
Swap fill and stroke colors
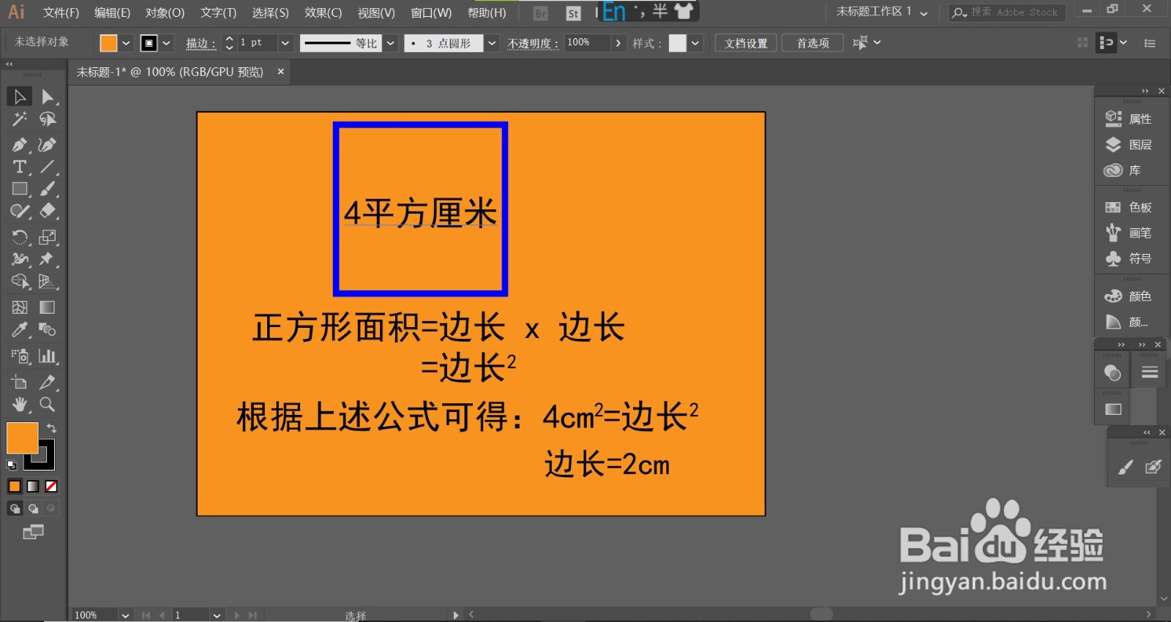[x=51, y=428]
